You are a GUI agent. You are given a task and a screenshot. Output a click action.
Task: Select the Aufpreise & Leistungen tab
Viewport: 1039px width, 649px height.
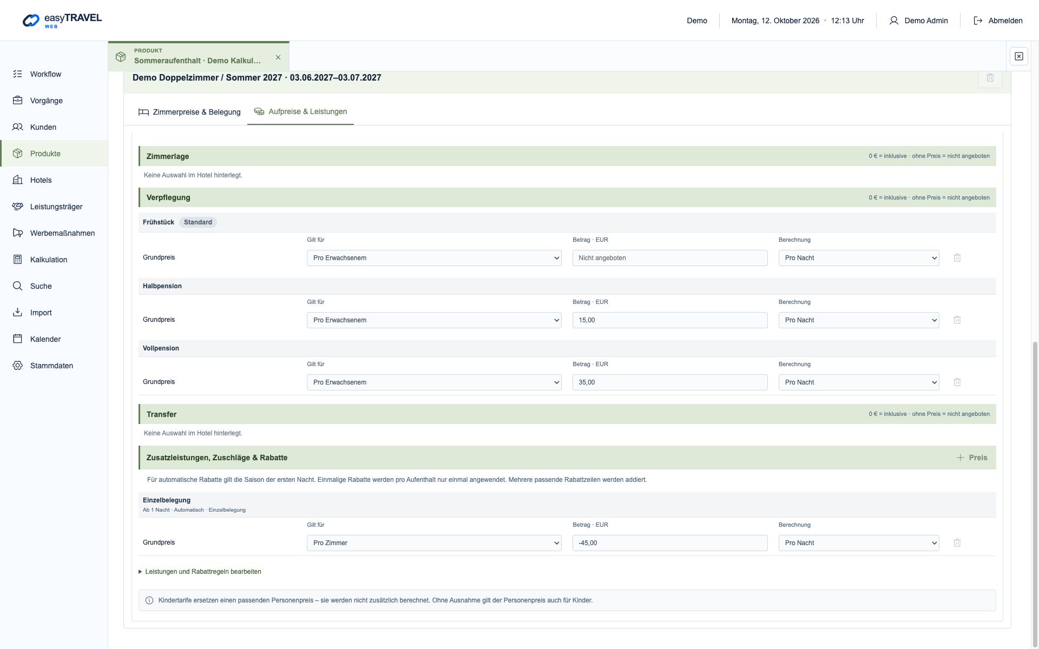tap(300, 111)
